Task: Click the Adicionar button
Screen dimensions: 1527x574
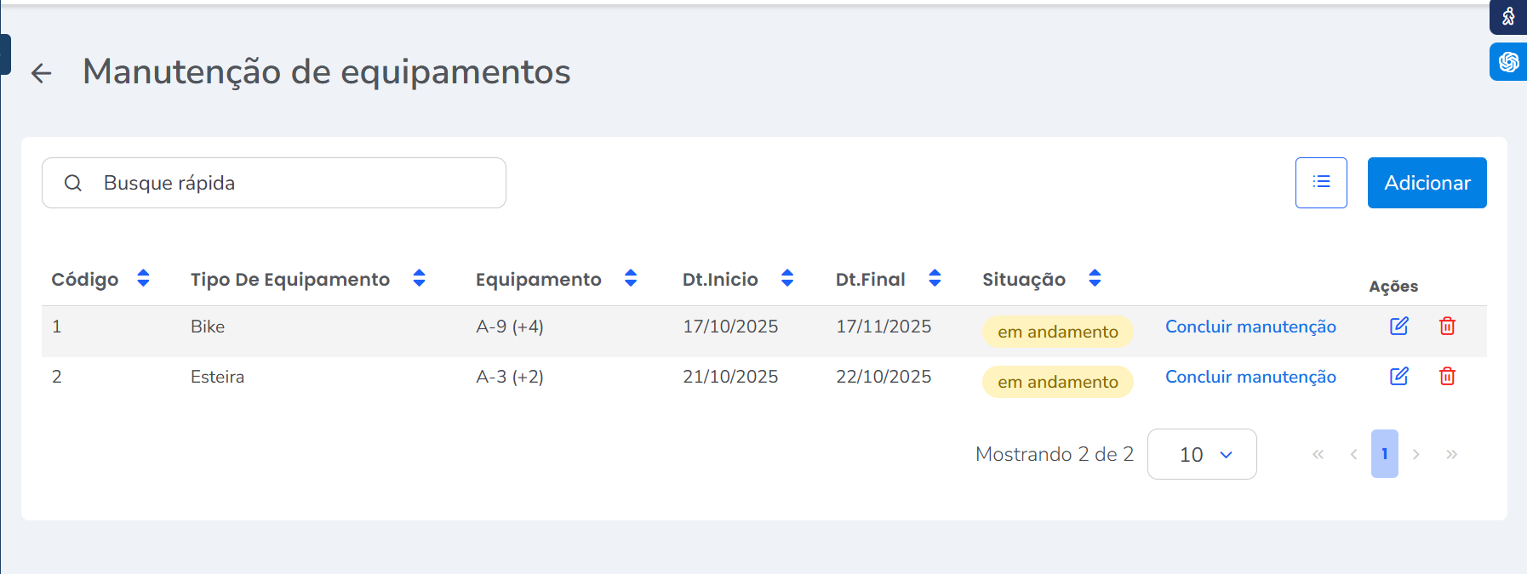Action: pos(1427,183)
